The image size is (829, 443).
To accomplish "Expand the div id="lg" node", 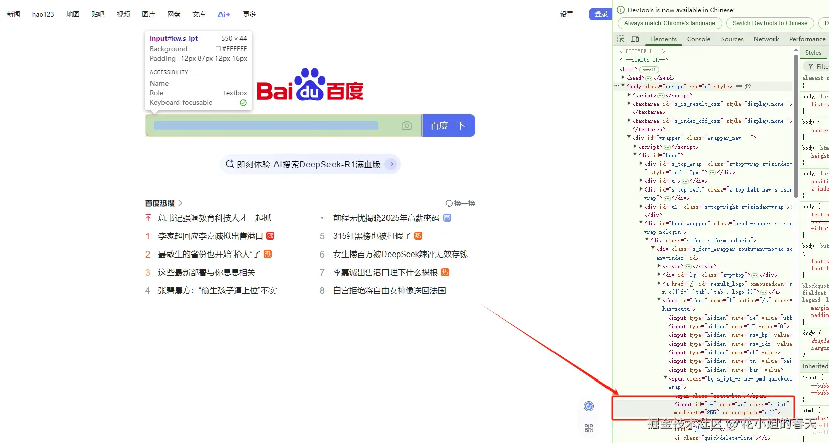I will [x=659, y=275].
